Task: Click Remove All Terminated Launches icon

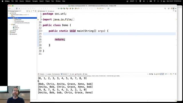Action: [152, 74]
